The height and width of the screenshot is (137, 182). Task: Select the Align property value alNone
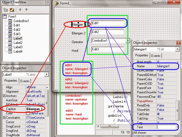(35, 87)
